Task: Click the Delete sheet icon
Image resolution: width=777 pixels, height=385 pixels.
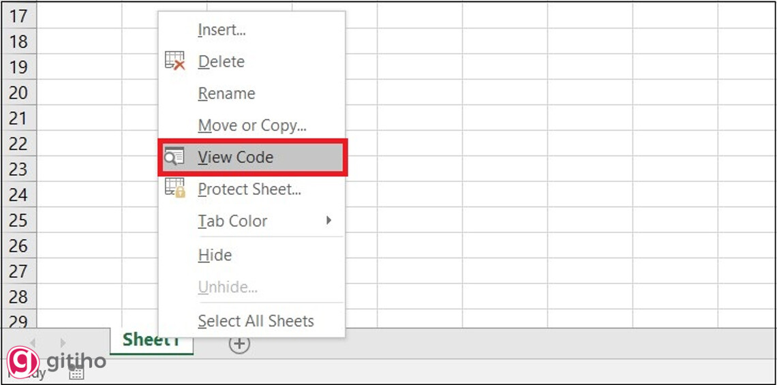Action: [175, 61]
